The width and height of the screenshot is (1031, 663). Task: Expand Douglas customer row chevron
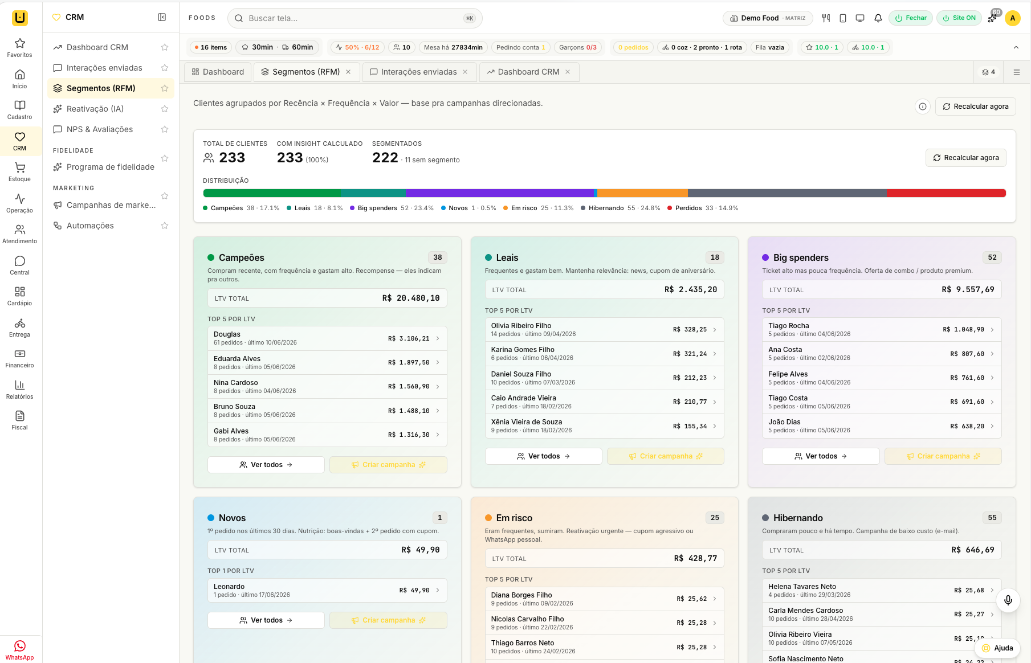[438, 338]
